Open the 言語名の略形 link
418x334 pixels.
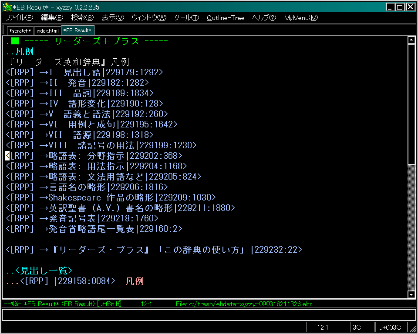(87, 187)
